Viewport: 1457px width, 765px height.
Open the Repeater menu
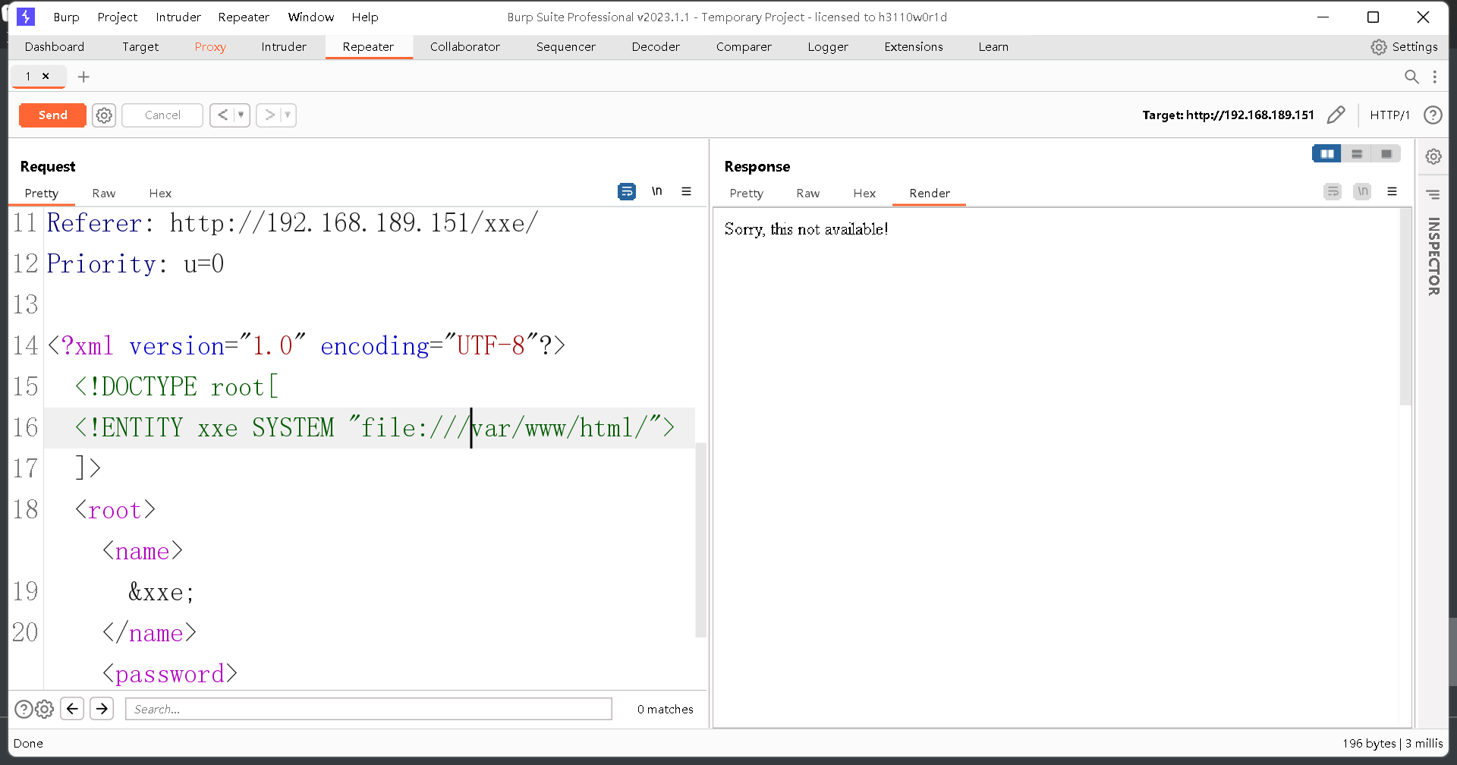244,17
